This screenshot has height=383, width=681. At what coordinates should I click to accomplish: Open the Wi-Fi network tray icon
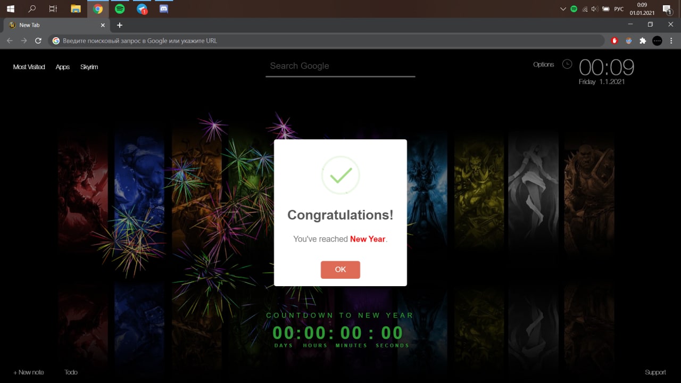click(585, 9)
